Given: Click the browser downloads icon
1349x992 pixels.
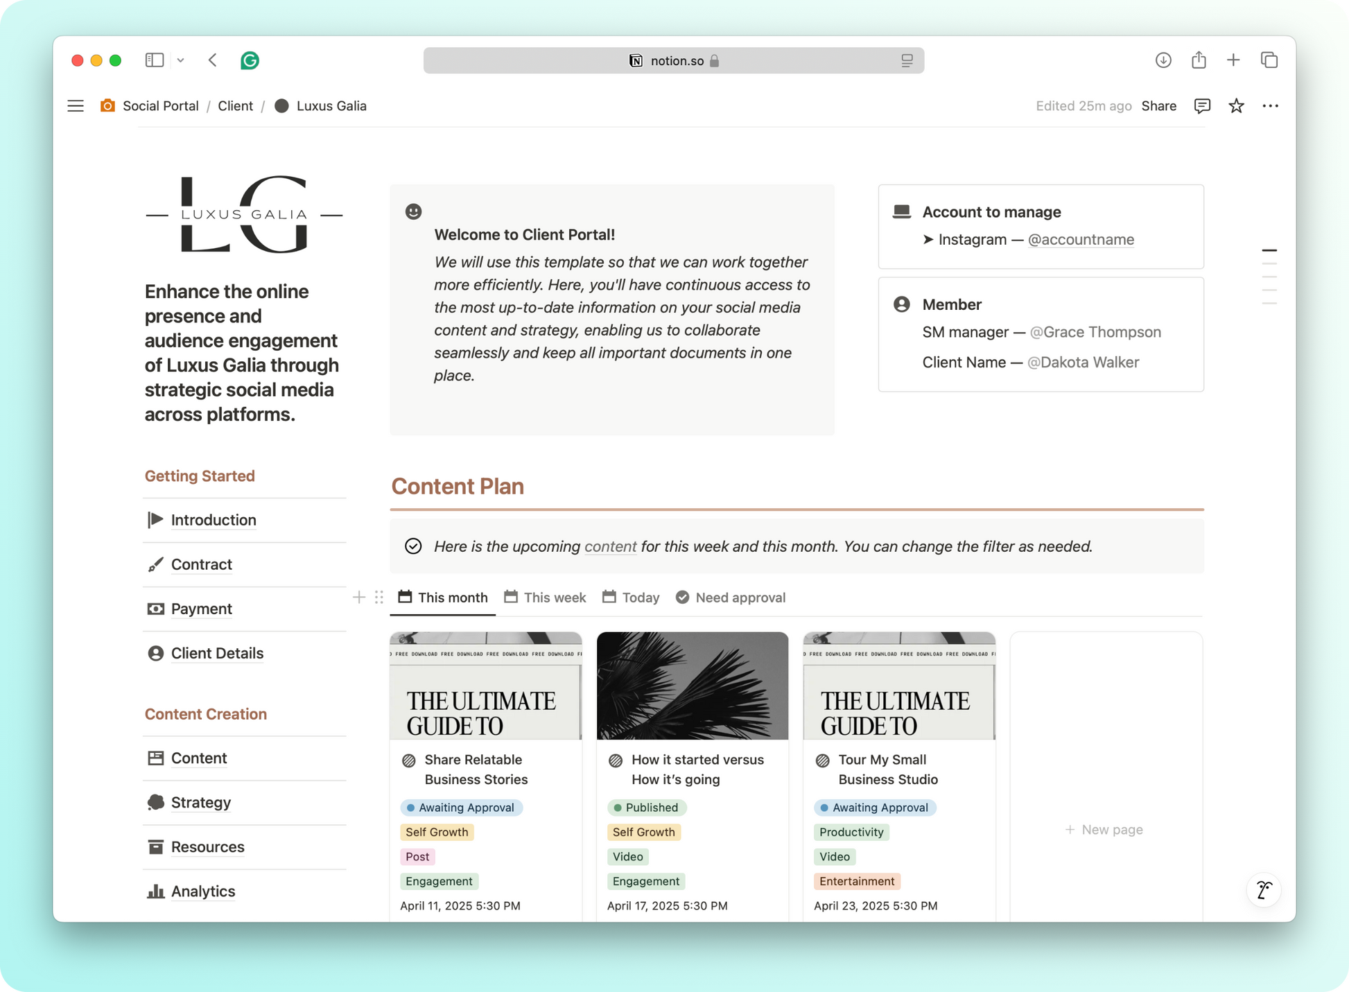Looking at the screenshot, I should click(1163, 60).
